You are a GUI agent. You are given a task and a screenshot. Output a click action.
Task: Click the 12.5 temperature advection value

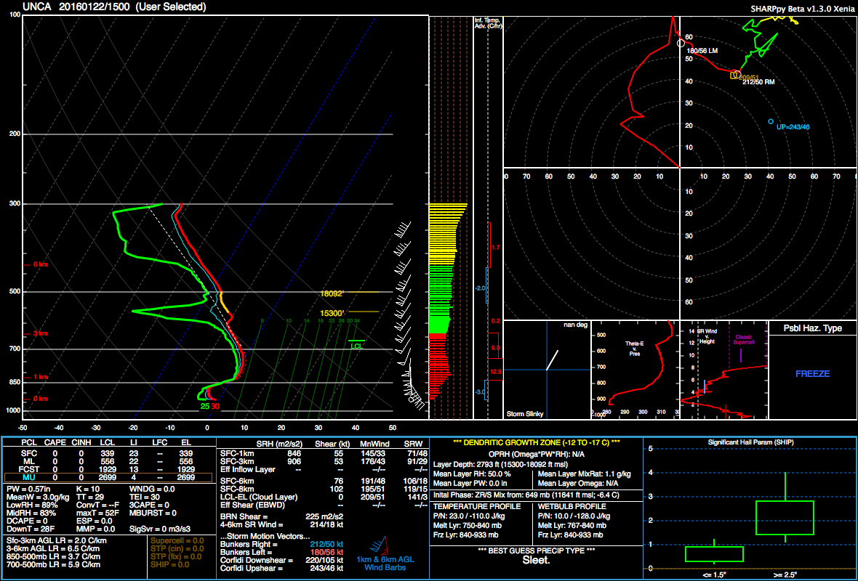pos(496,372)
